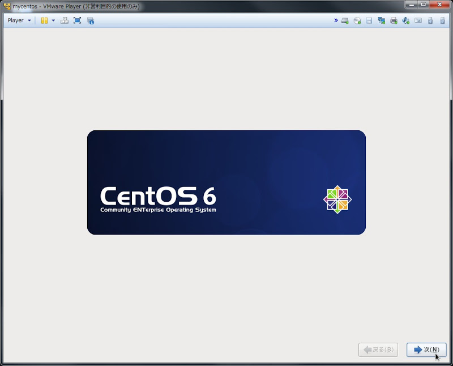This screenshot has width=453, height=366.
Task: Enter full screen mode via toolbar icon
Action: pos(77,20)
